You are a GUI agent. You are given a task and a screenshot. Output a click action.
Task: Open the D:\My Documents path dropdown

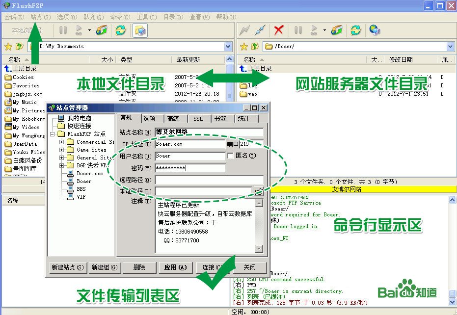tap(227, 46)
